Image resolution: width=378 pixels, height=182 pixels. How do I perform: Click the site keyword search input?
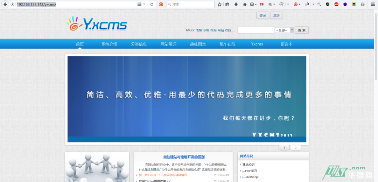[x=255, y=30]
